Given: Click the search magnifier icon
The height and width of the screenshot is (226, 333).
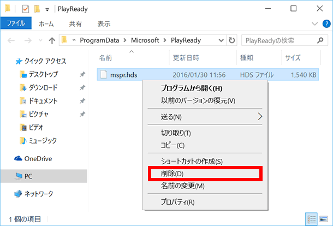Looking at the screenshot, I should [320, 40].
